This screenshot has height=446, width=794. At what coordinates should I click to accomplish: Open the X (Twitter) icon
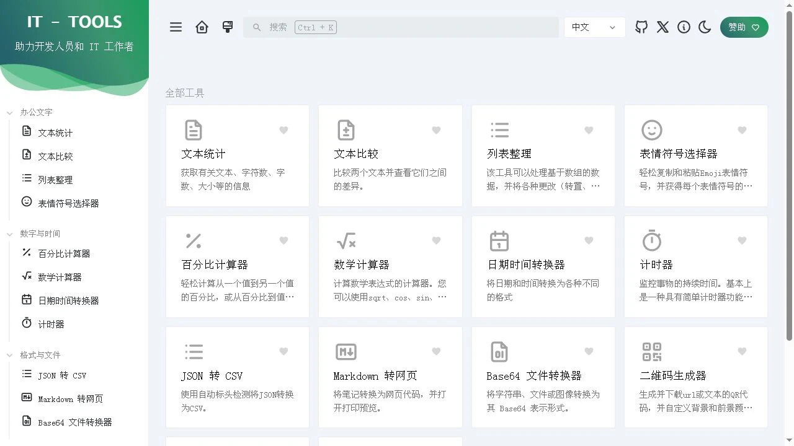pyautogui.click(x=662, y=27)
